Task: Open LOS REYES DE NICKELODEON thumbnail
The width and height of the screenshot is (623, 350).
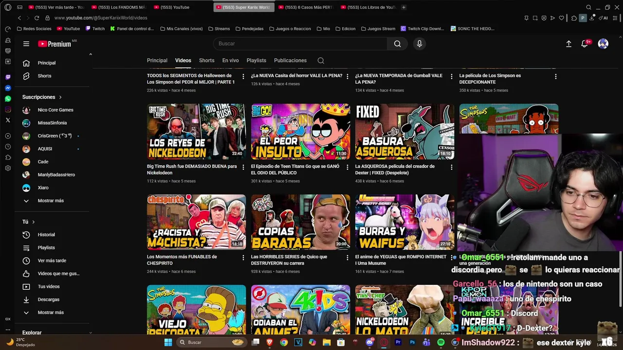Action: click(x=196, y=131)
